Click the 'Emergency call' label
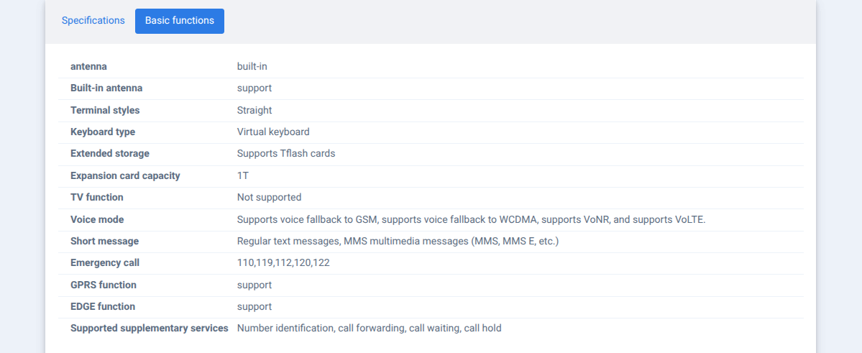Screen dimensions: 862x353 pyautogui.click(x=105, y=263)
